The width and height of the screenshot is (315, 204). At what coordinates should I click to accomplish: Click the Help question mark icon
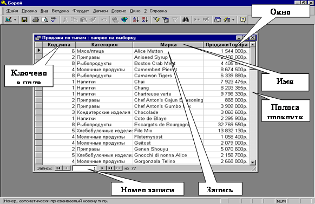point(243,19)
